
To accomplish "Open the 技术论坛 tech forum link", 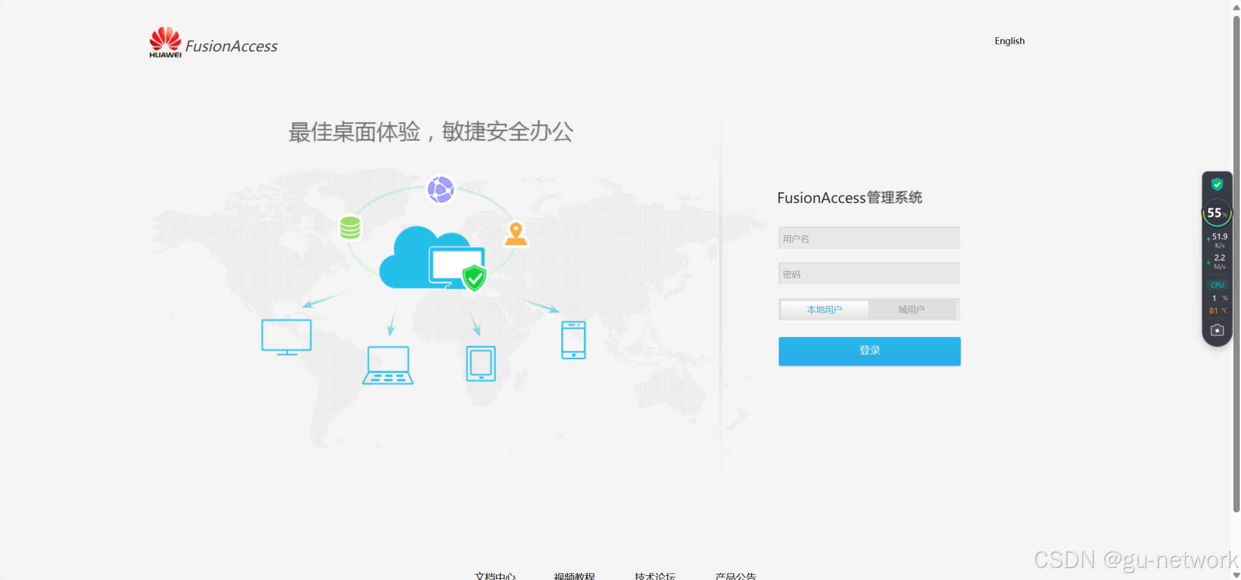I will 655,576.
